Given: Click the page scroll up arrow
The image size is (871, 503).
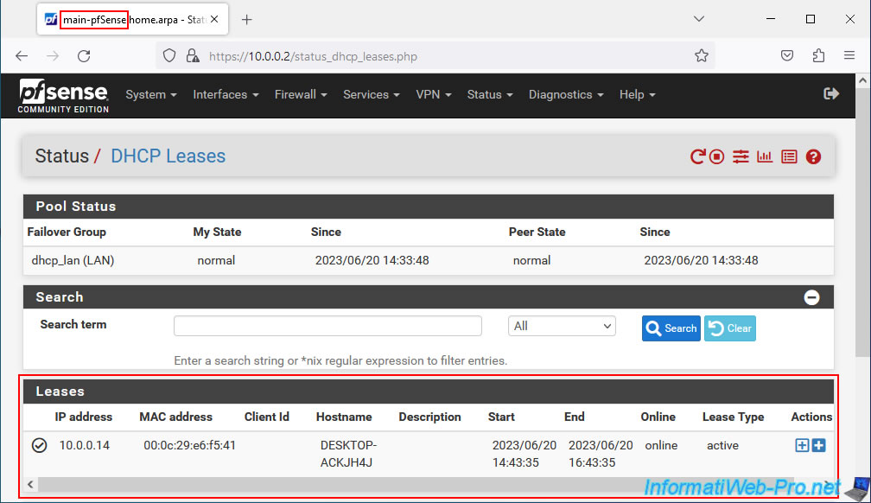Looking at the screenshot, I should (862, 80).
